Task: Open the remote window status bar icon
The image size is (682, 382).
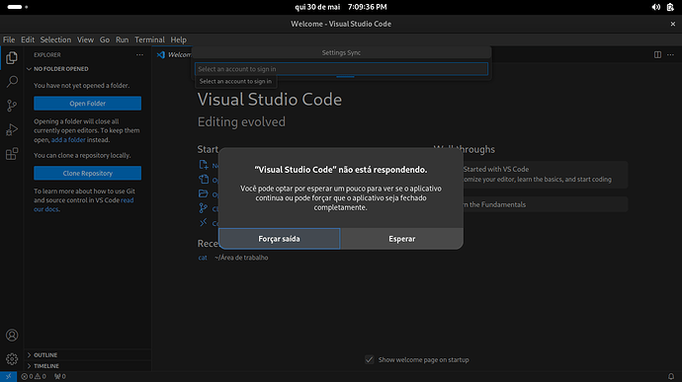Action: pyautogui.click(x=8, y=376)
